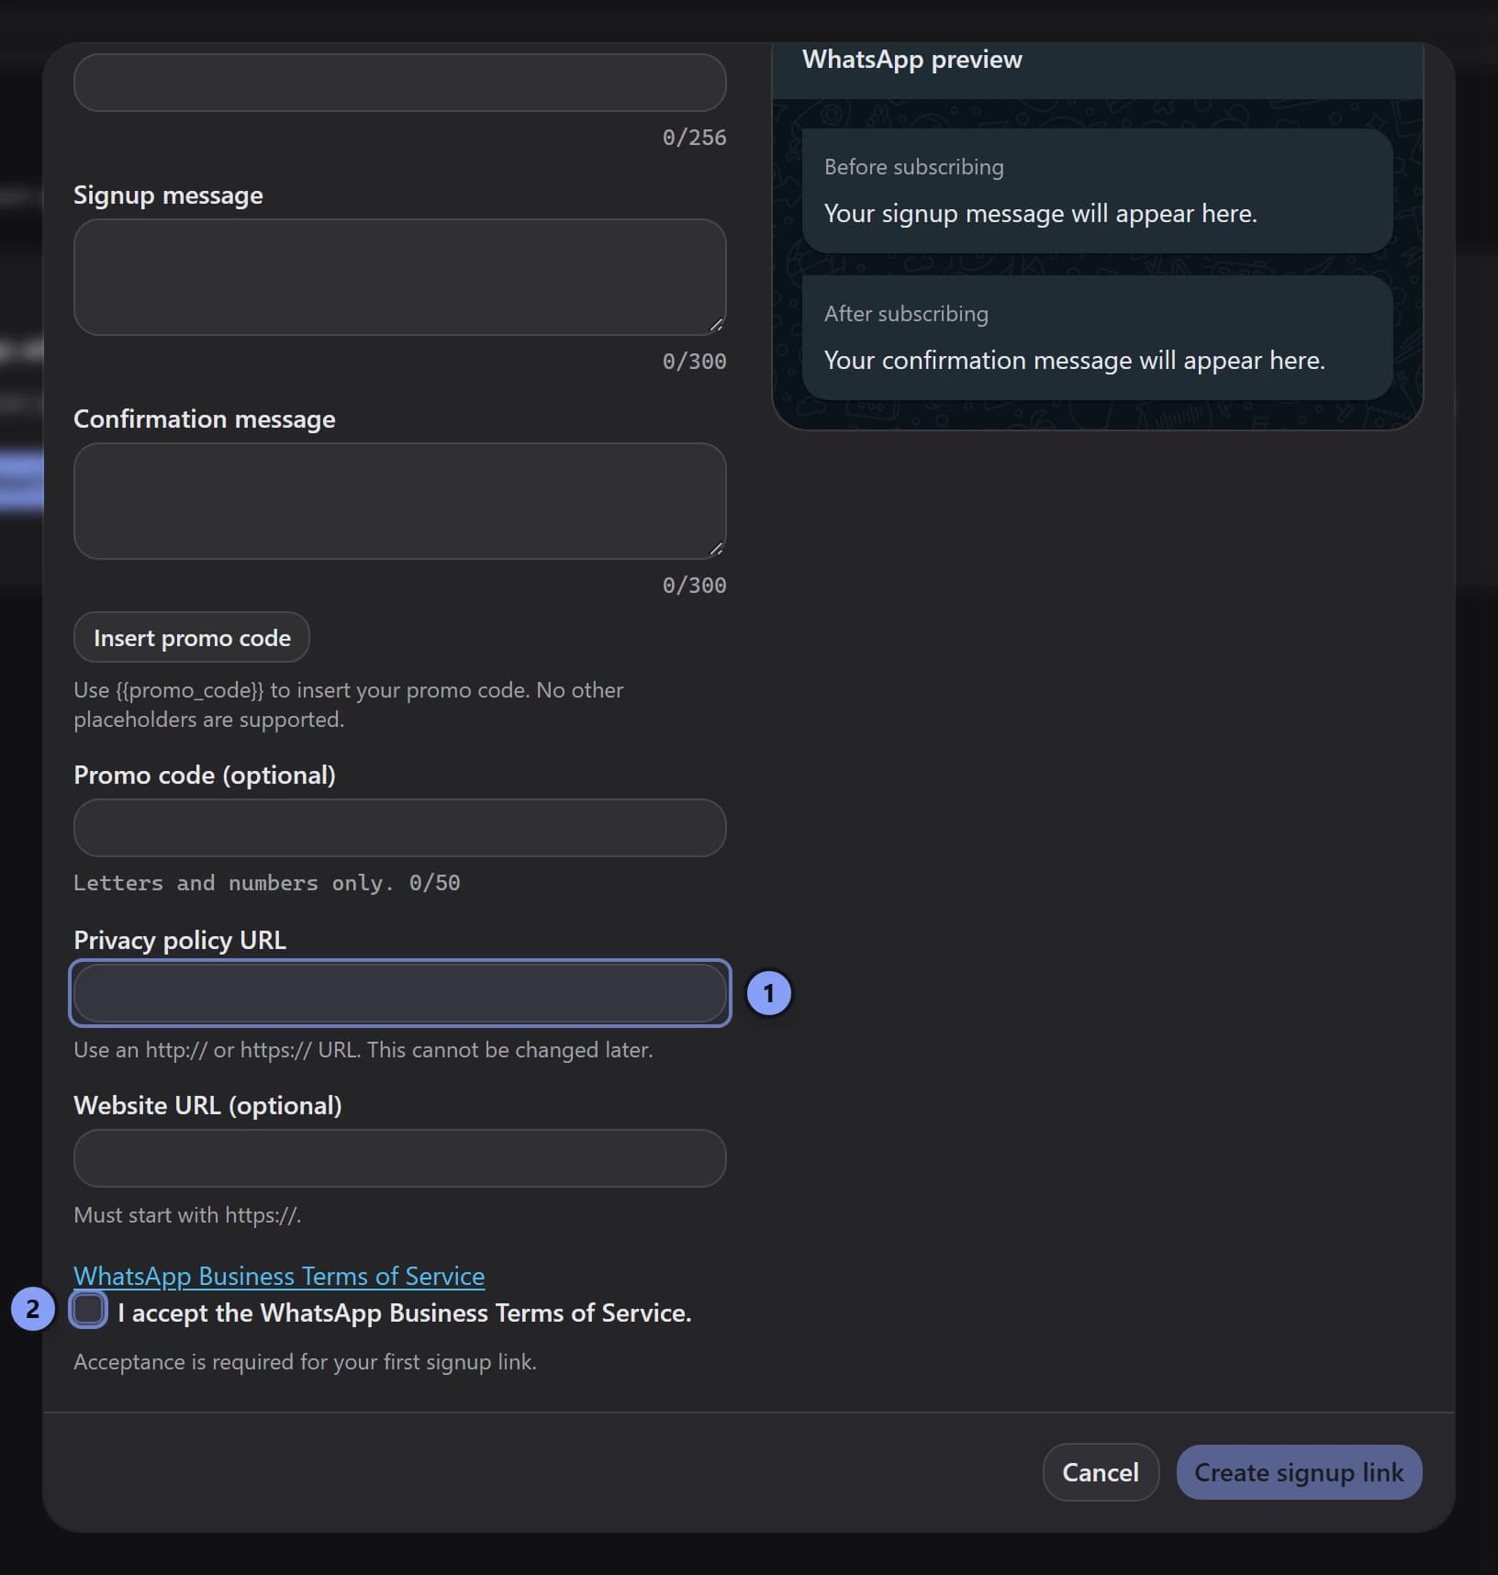Focus the Signup message text area

[x=399, y=277]
